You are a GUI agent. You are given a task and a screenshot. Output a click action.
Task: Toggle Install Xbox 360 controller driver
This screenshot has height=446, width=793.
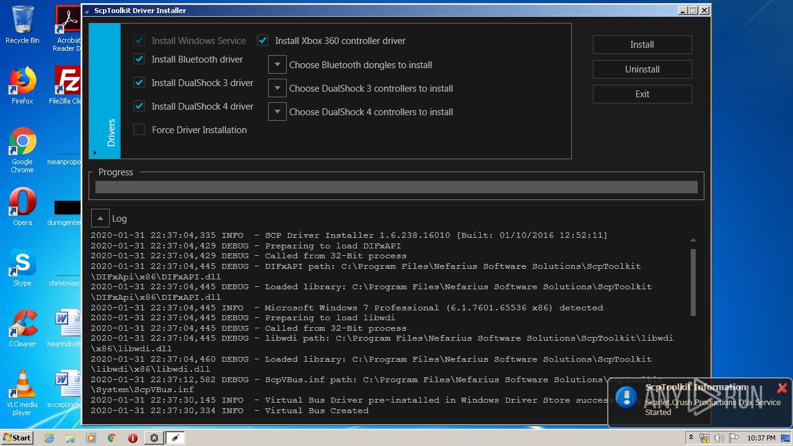click(x=263, y=41)
